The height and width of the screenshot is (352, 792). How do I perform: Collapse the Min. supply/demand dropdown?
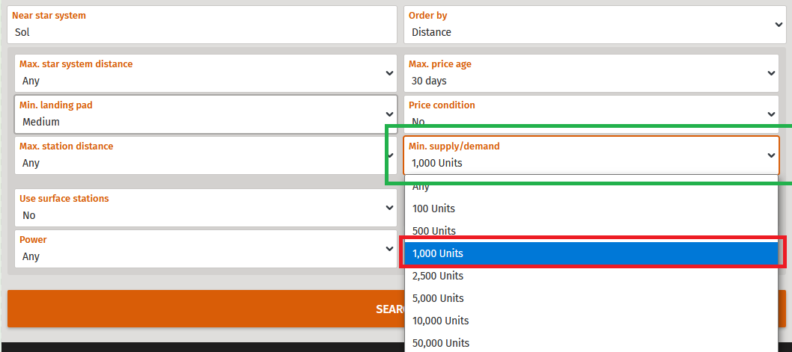pyautogui.click(x=591, y=155)
